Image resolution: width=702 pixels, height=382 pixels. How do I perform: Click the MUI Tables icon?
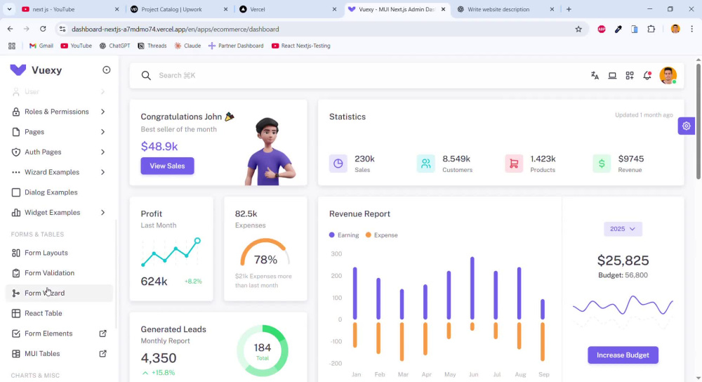click(16, 353)
